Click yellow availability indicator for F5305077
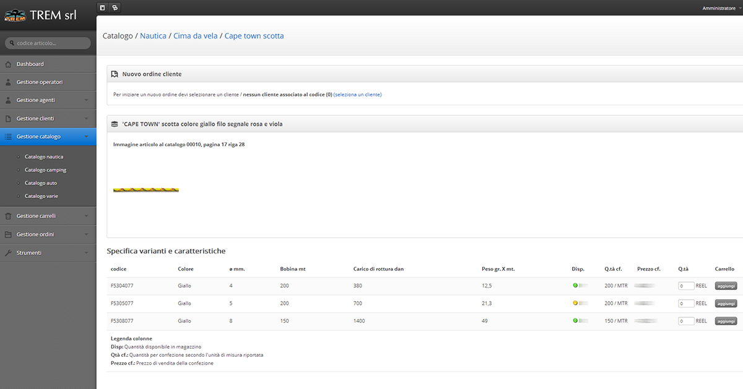 pos(575,304)
